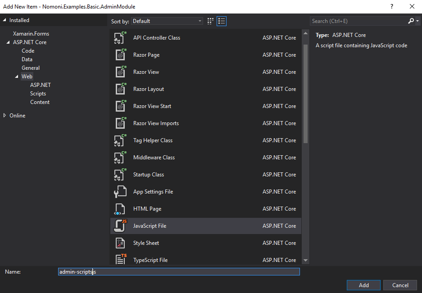Click inside the Name input field

click(x=178, y=271)
